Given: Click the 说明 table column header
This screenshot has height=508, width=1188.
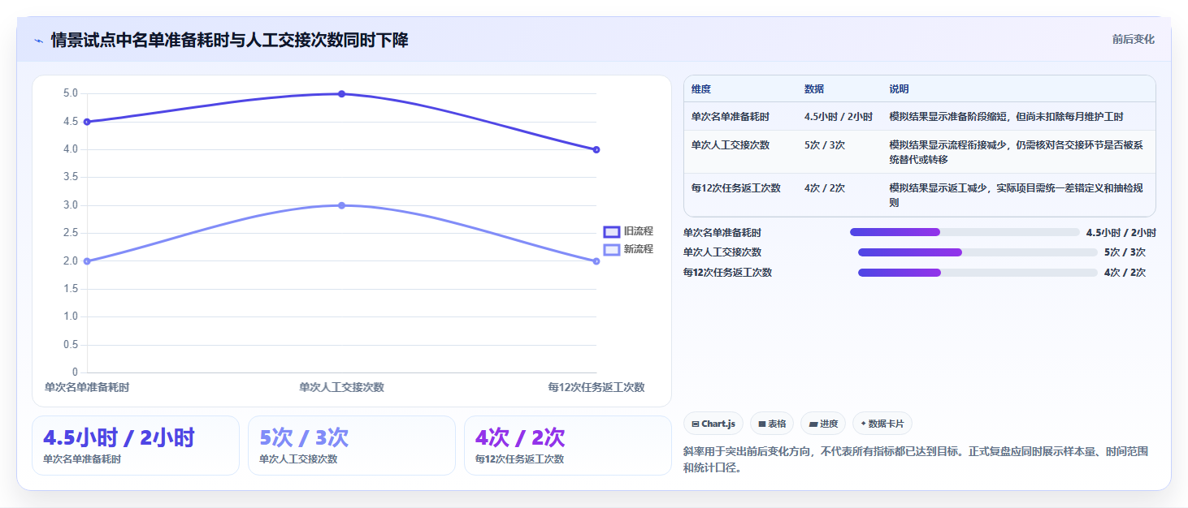Looking at the screenshot, I should 900,89.
